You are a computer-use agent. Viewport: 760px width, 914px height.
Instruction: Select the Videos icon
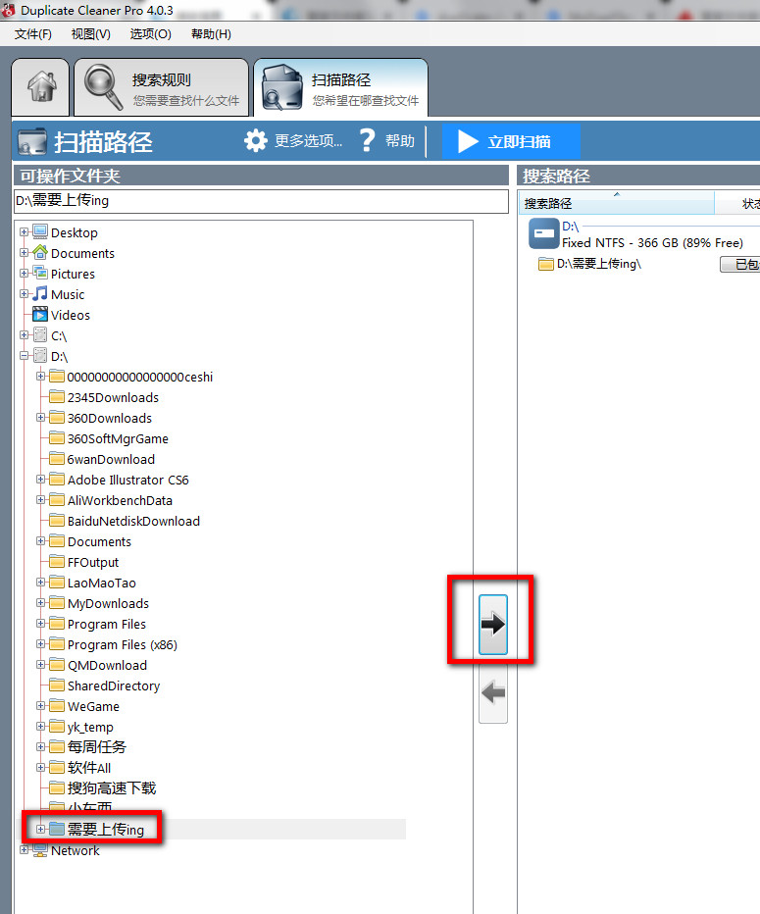(40, 314)
